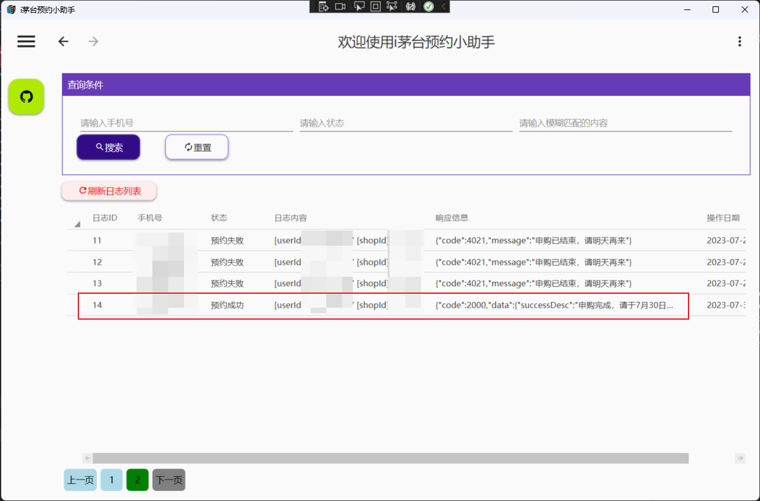760x501 pixels.
Task: Open the hamburger navigation menu
Action: pyautogui.click(x=26, y=42)
